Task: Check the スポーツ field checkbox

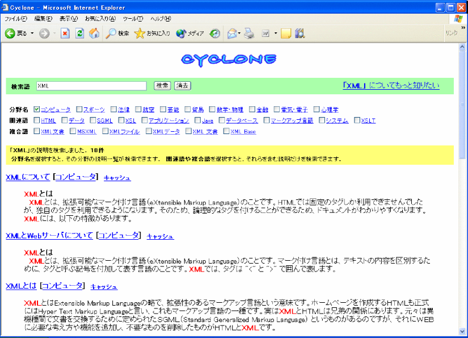Action: tap(79, 109)
